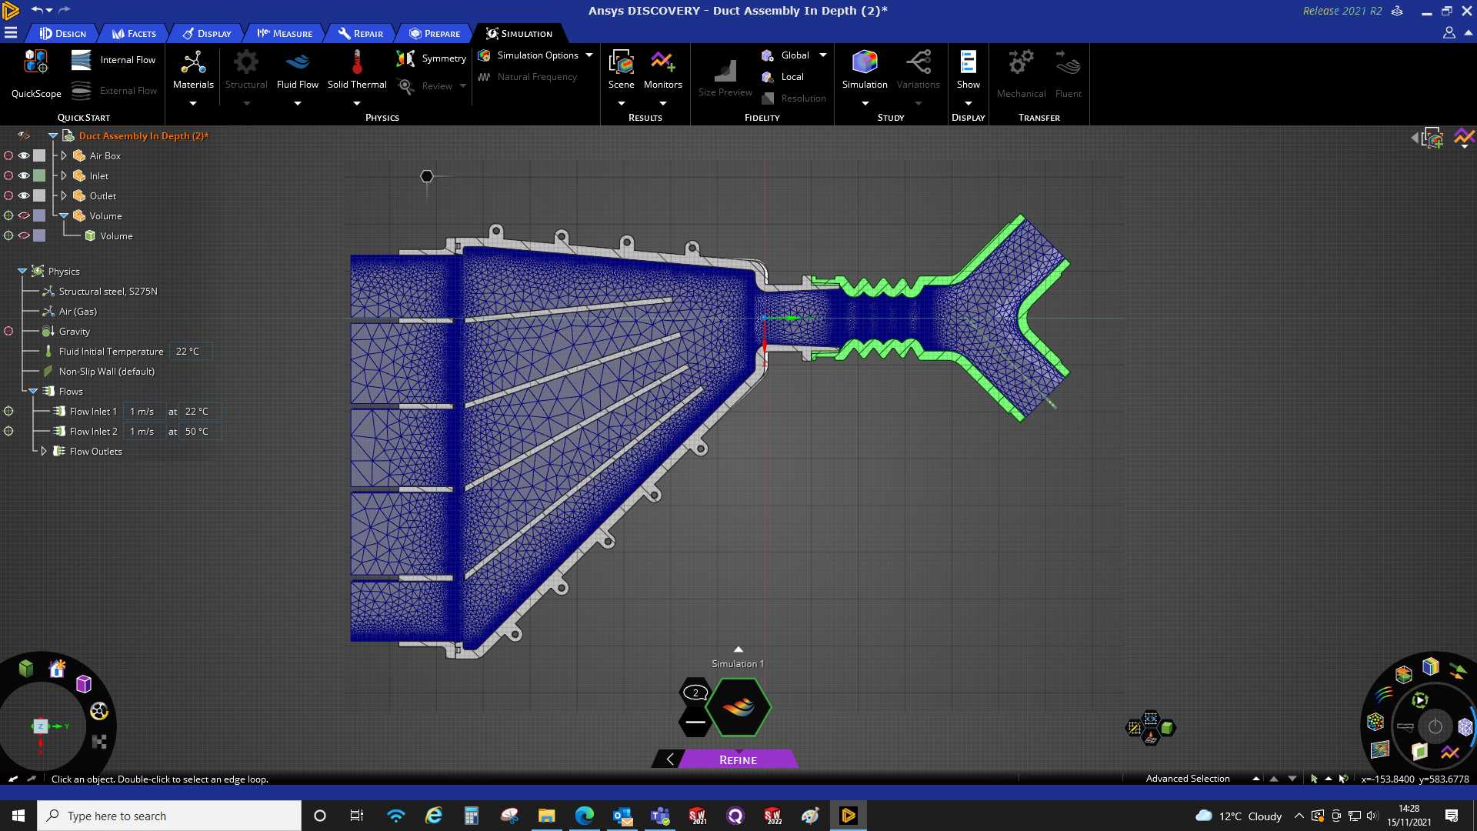
Task: Click the monitor chart icon in radial dial
Action: (1450, 753)
